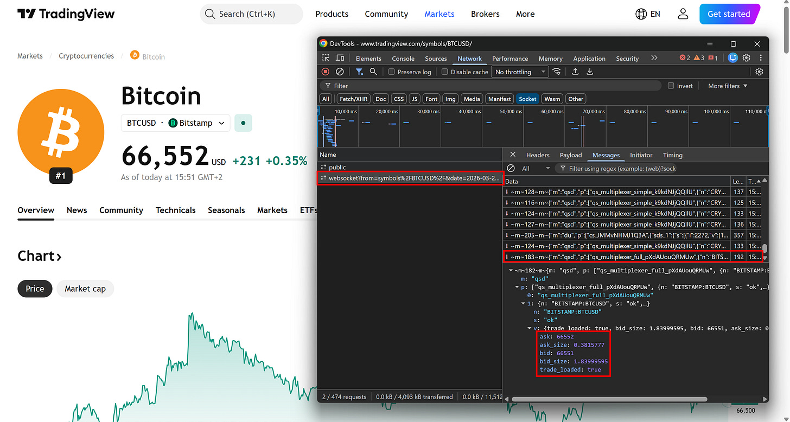Image resolution: width=790 pixels, height=422 pixels.
Task: Click the issues count flag badge
Action: tap(713, 58)
